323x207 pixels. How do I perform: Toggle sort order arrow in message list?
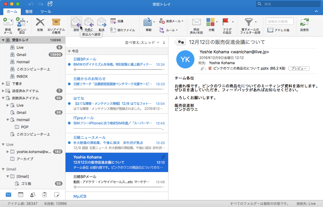click(164, 42)
